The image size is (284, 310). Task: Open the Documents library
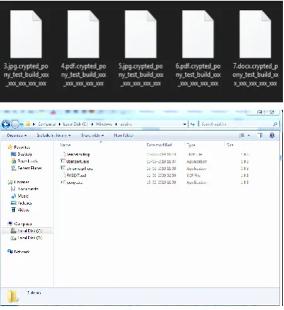click(28, 189)
